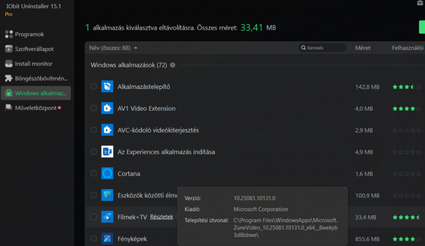425x246 pixels.
Task: Open the Programok sidebar section
Action: (x=29, y=34)
